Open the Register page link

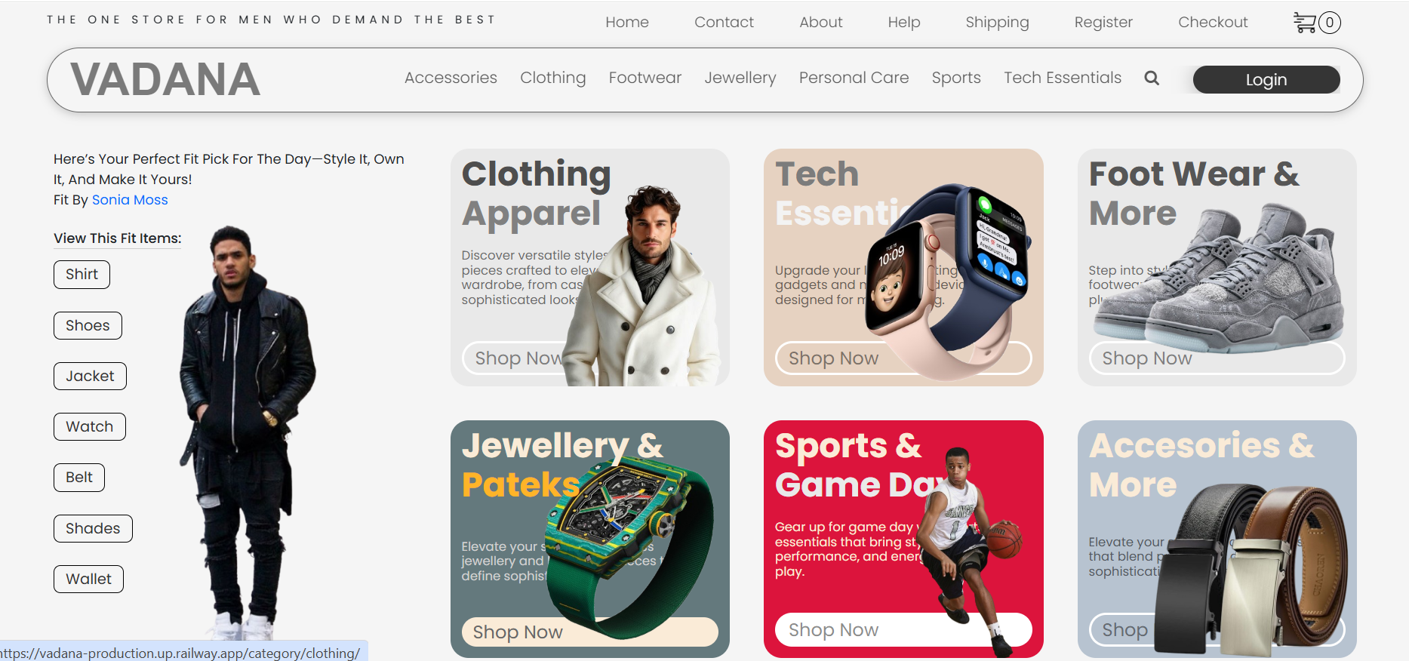pyautogui.click(x=1103, y=22)
